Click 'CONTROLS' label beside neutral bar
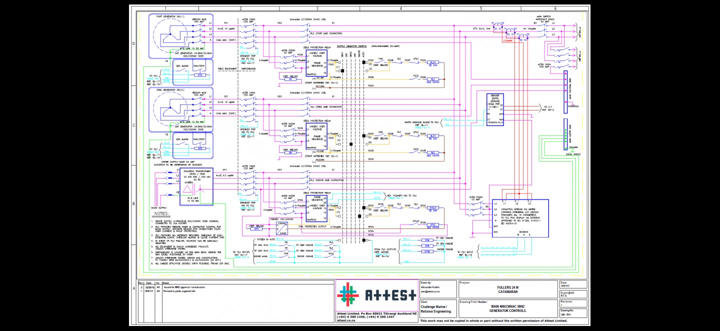720x331 pixels. point(573,106)
